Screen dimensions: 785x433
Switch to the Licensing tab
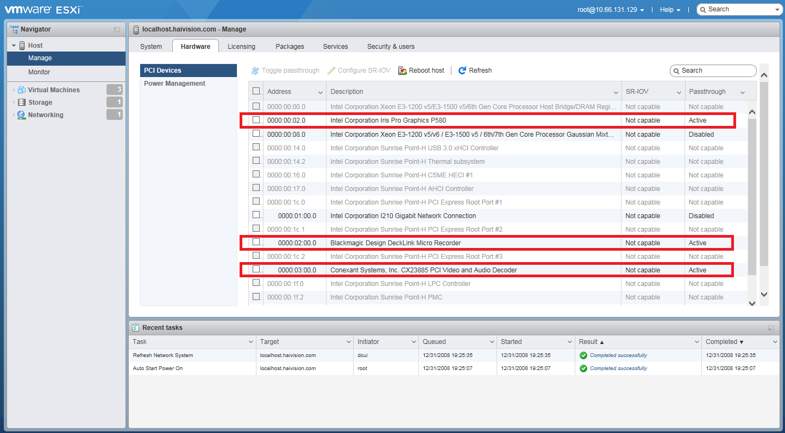point(241,47)
